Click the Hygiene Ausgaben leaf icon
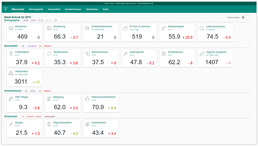Viewport: 258px width, 146px height. [x=202, y=54]
